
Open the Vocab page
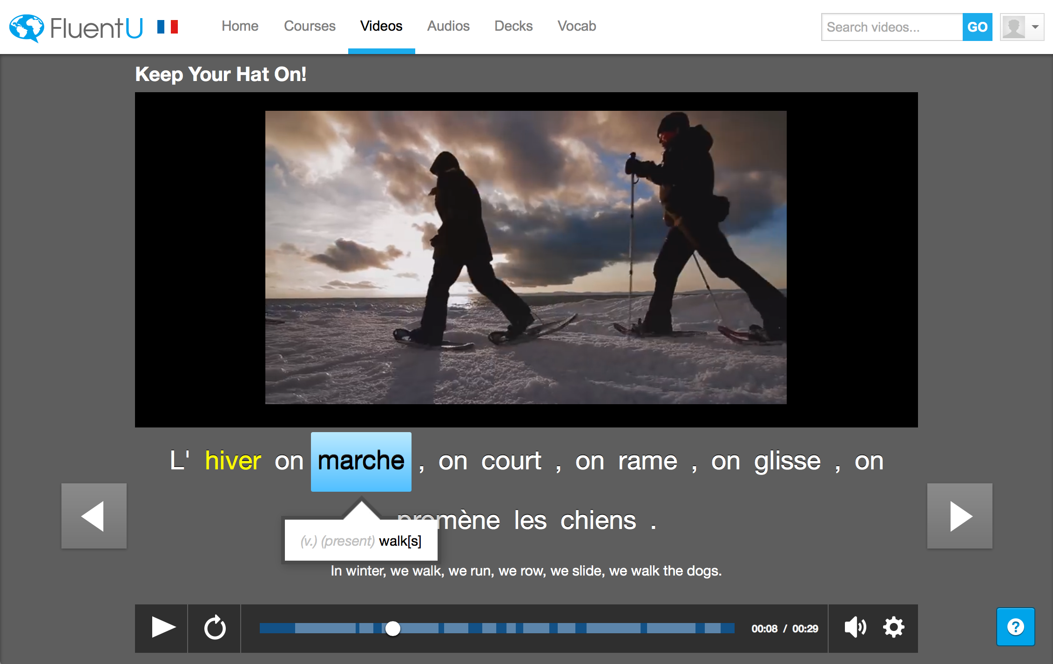(577, 26)
